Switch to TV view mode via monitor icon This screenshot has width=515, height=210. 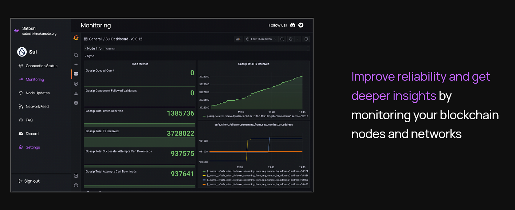pos(306,39)
